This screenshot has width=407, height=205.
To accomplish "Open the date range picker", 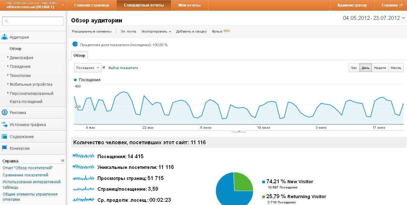I will point(374,18).
